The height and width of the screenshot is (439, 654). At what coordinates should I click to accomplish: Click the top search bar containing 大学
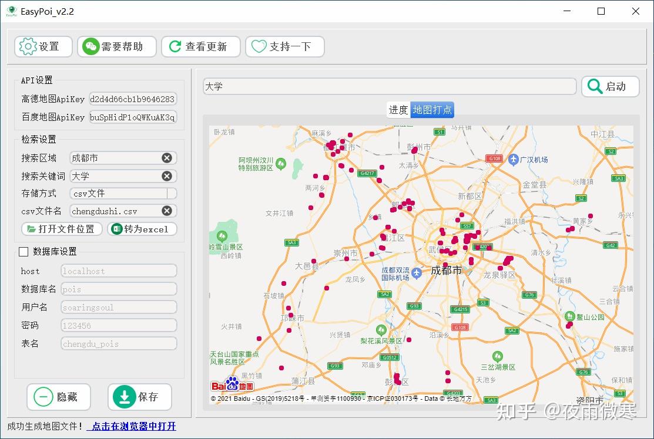pos(390,86)
